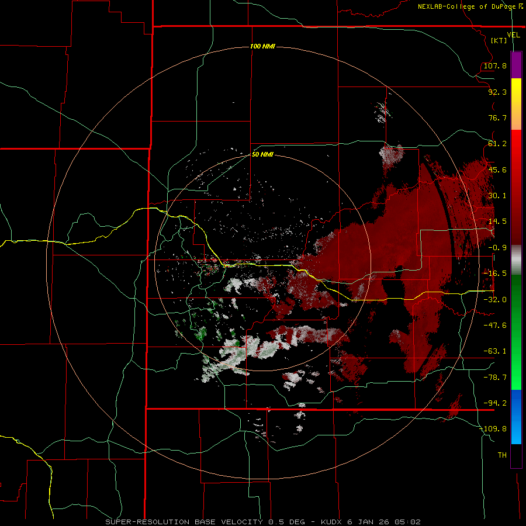Viewport: 526px width, 526px height.
Task: Click the [KT] units label
Action: [x=499, y=40]
